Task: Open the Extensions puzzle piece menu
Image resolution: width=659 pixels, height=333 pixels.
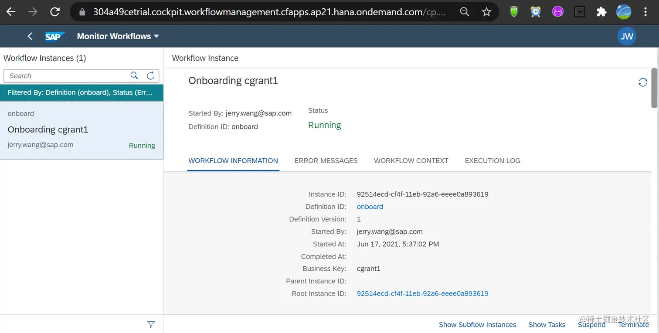Action: tap(601, 12)
